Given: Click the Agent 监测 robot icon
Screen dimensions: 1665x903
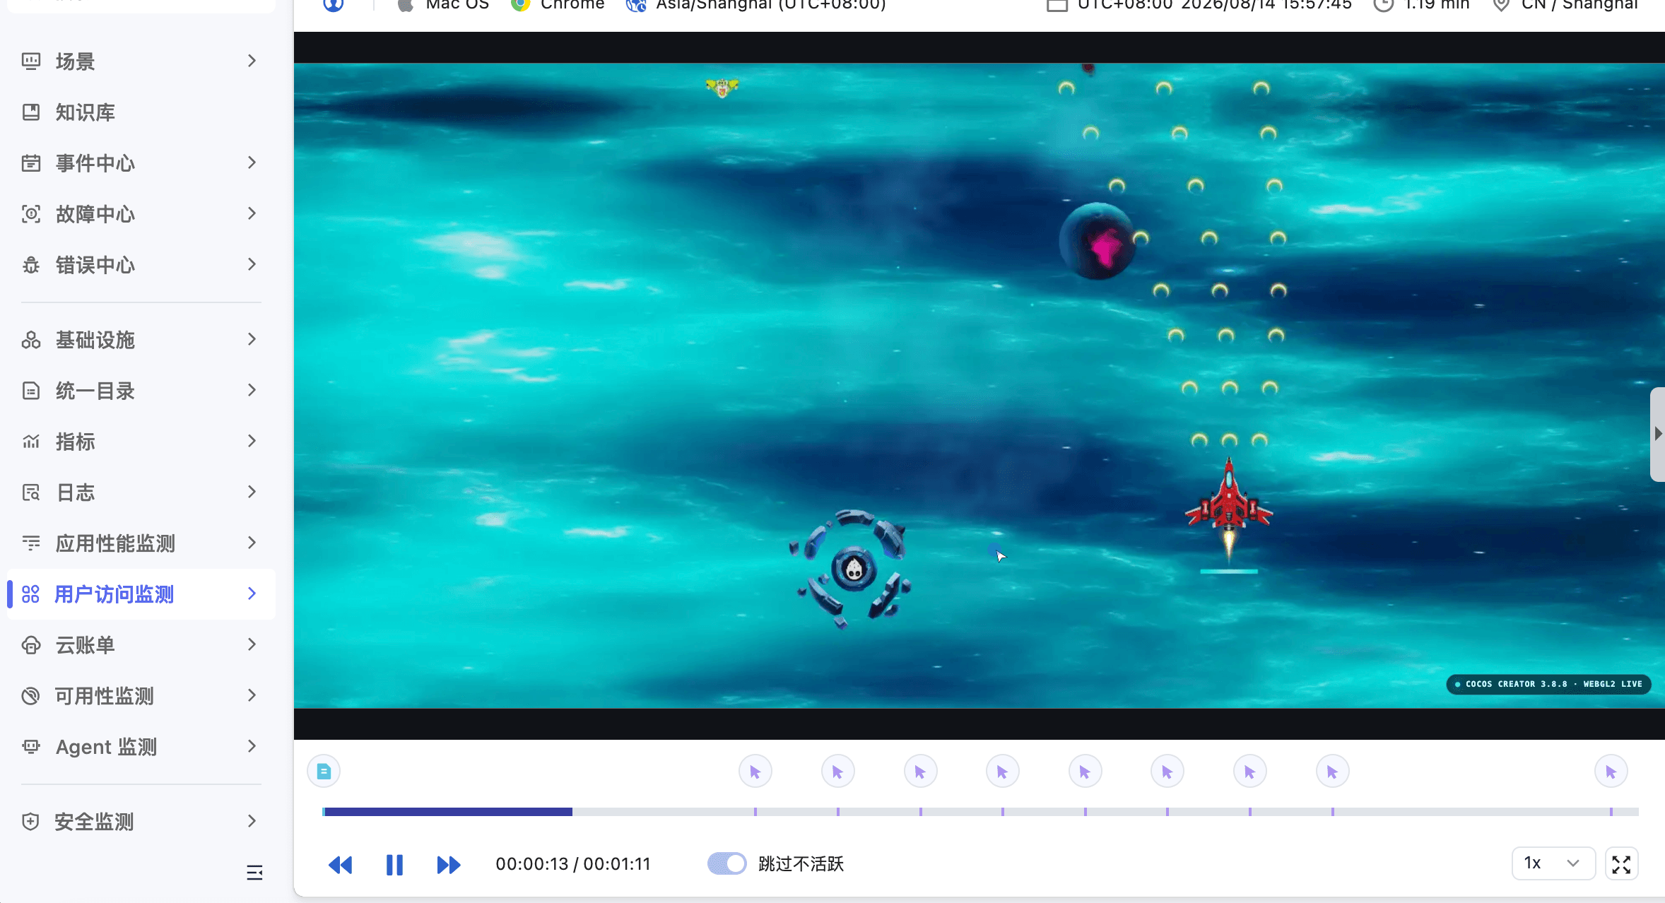Looking at the screenshot, I should click(x=31, y=747).
